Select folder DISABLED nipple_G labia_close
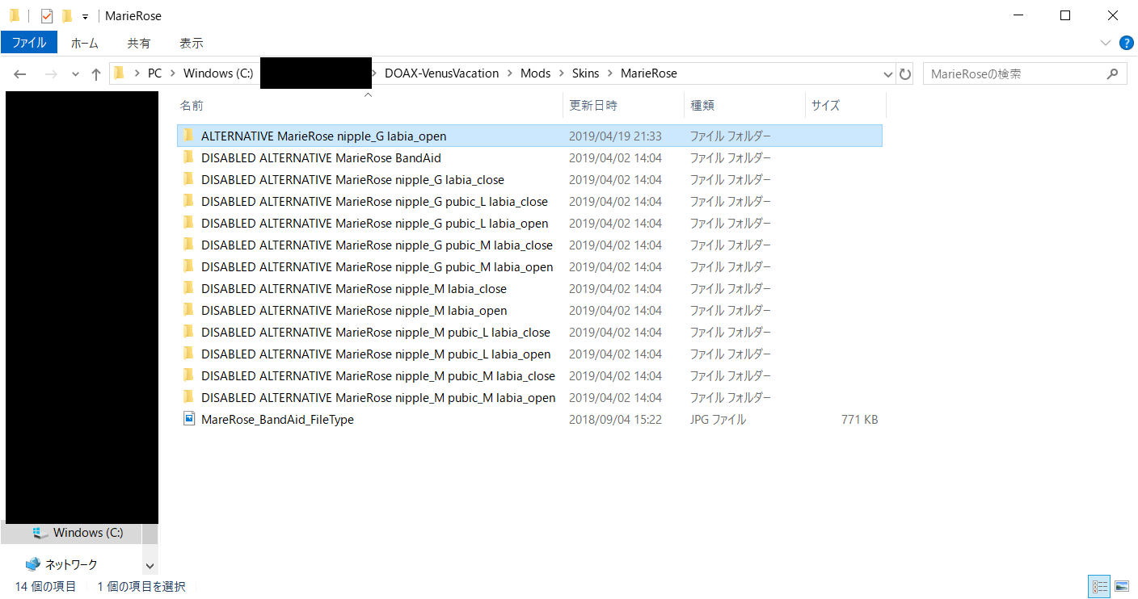 coord(529,179)
